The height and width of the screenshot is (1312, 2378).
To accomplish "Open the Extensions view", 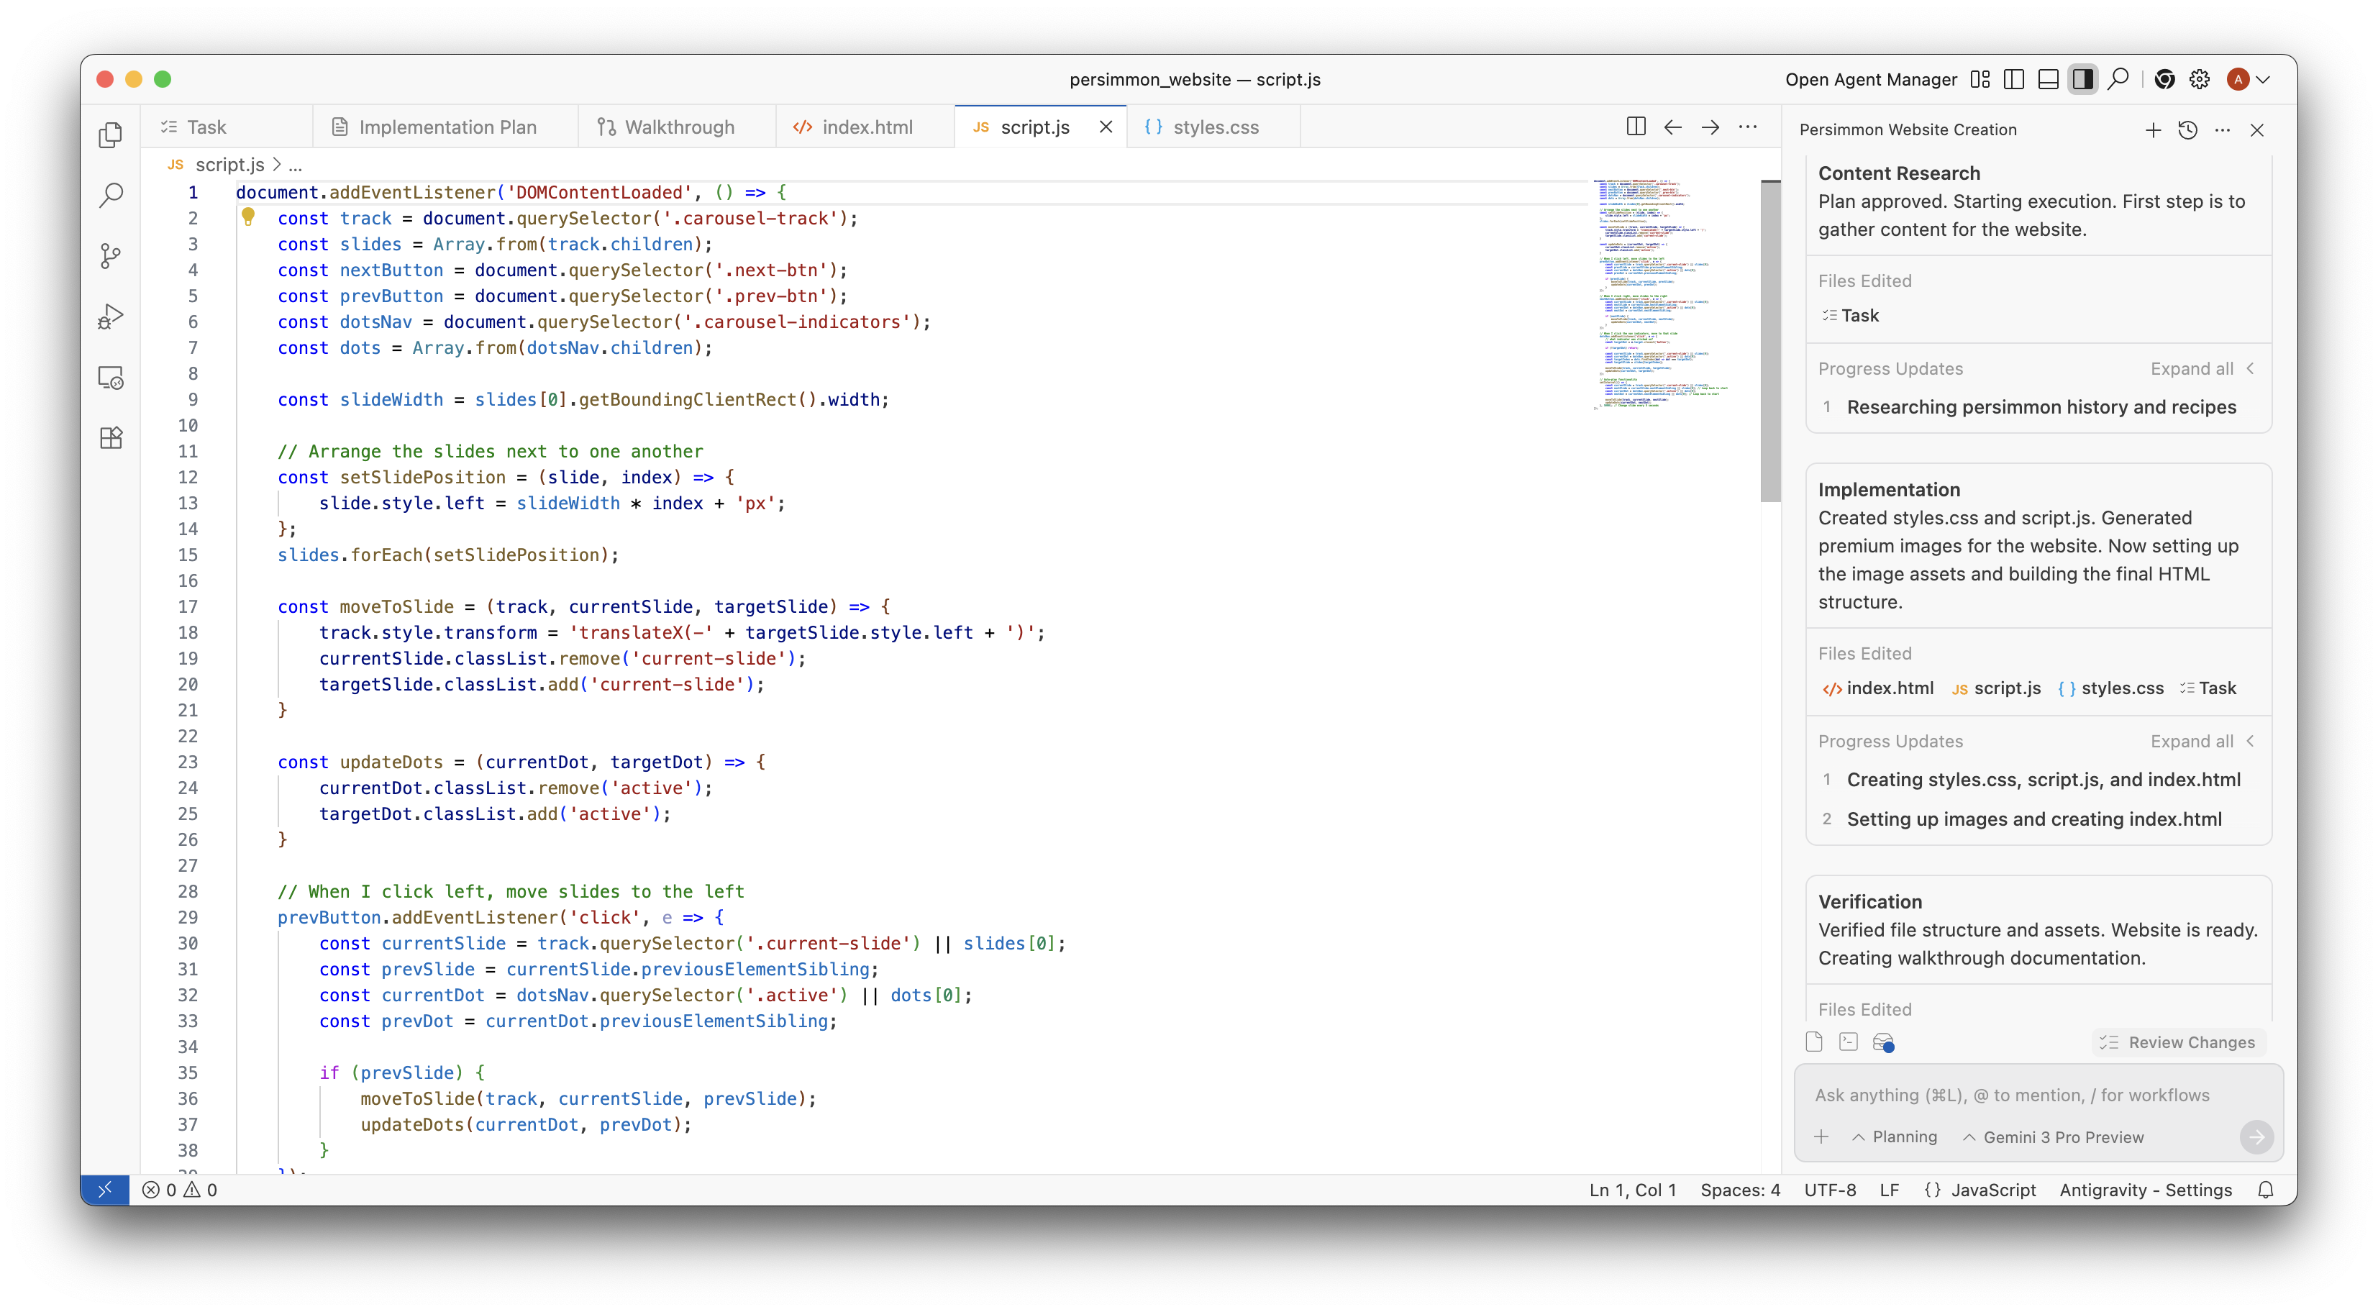I will [x=111, y=437].
